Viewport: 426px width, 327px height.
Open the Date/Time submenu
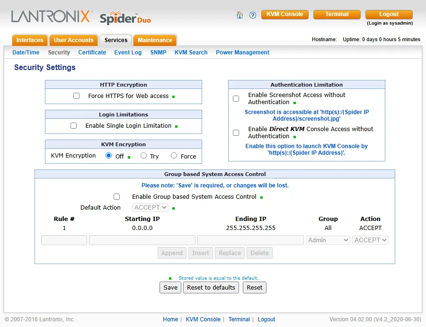tap(26, 53)
